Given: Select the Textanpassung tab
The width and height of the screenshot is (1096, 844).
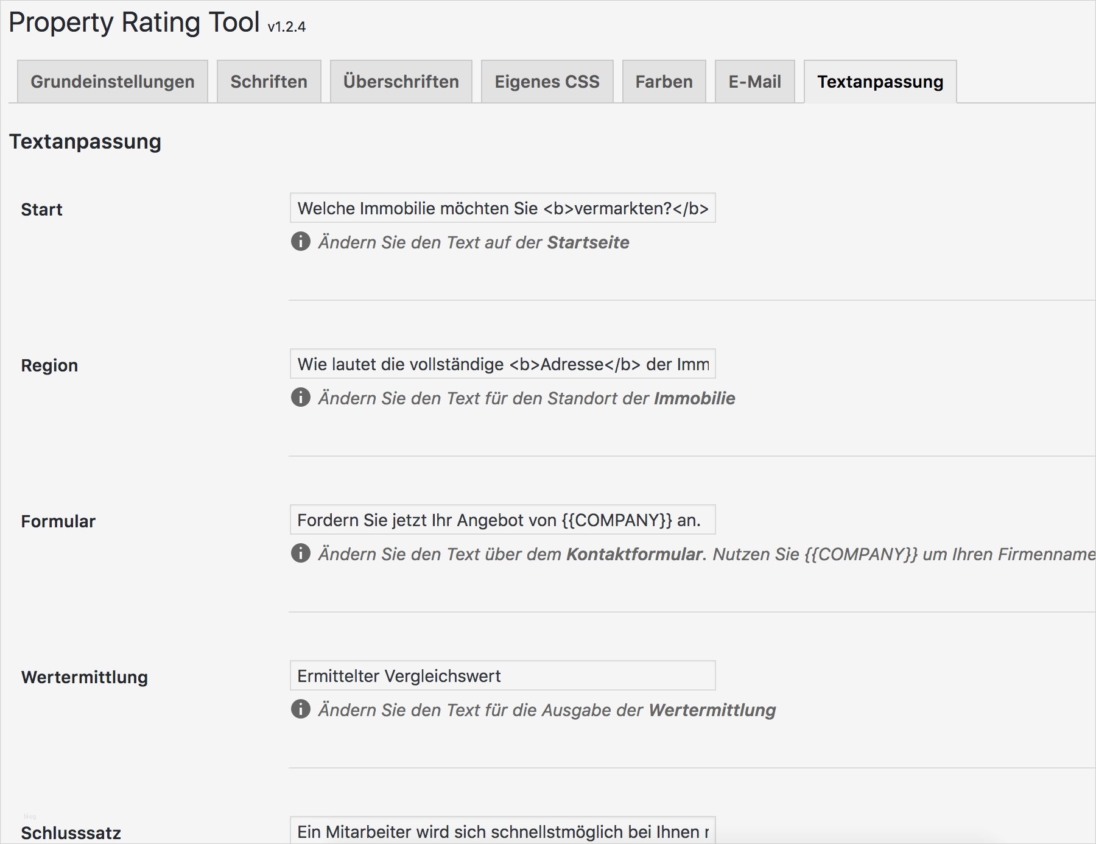Looking at the screenshot, I should 880,82.
